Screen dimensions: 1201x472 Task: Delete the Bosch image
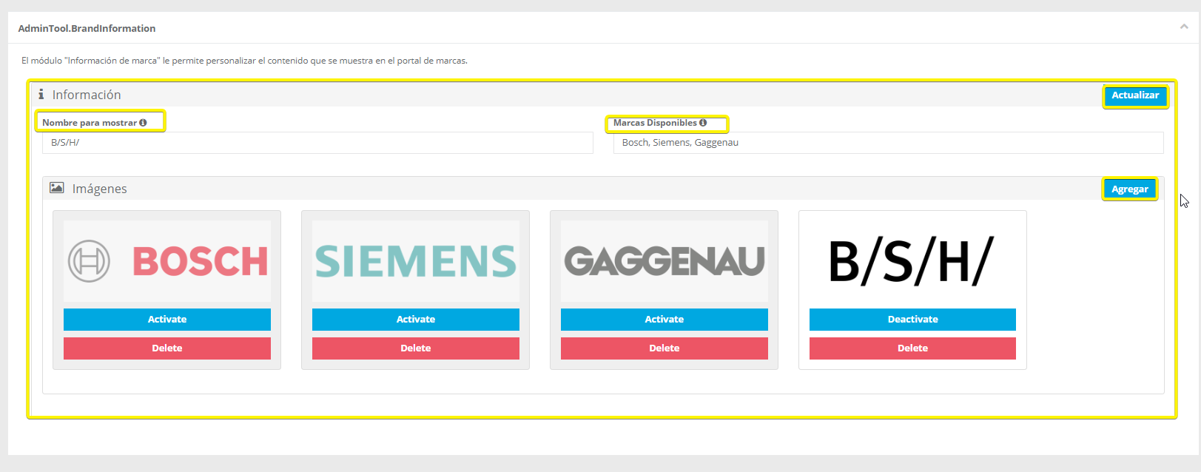coord(167,348)
